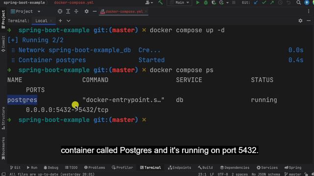Open the Git tool window
This screenshot has width=314, height=176.
[15, 168]
